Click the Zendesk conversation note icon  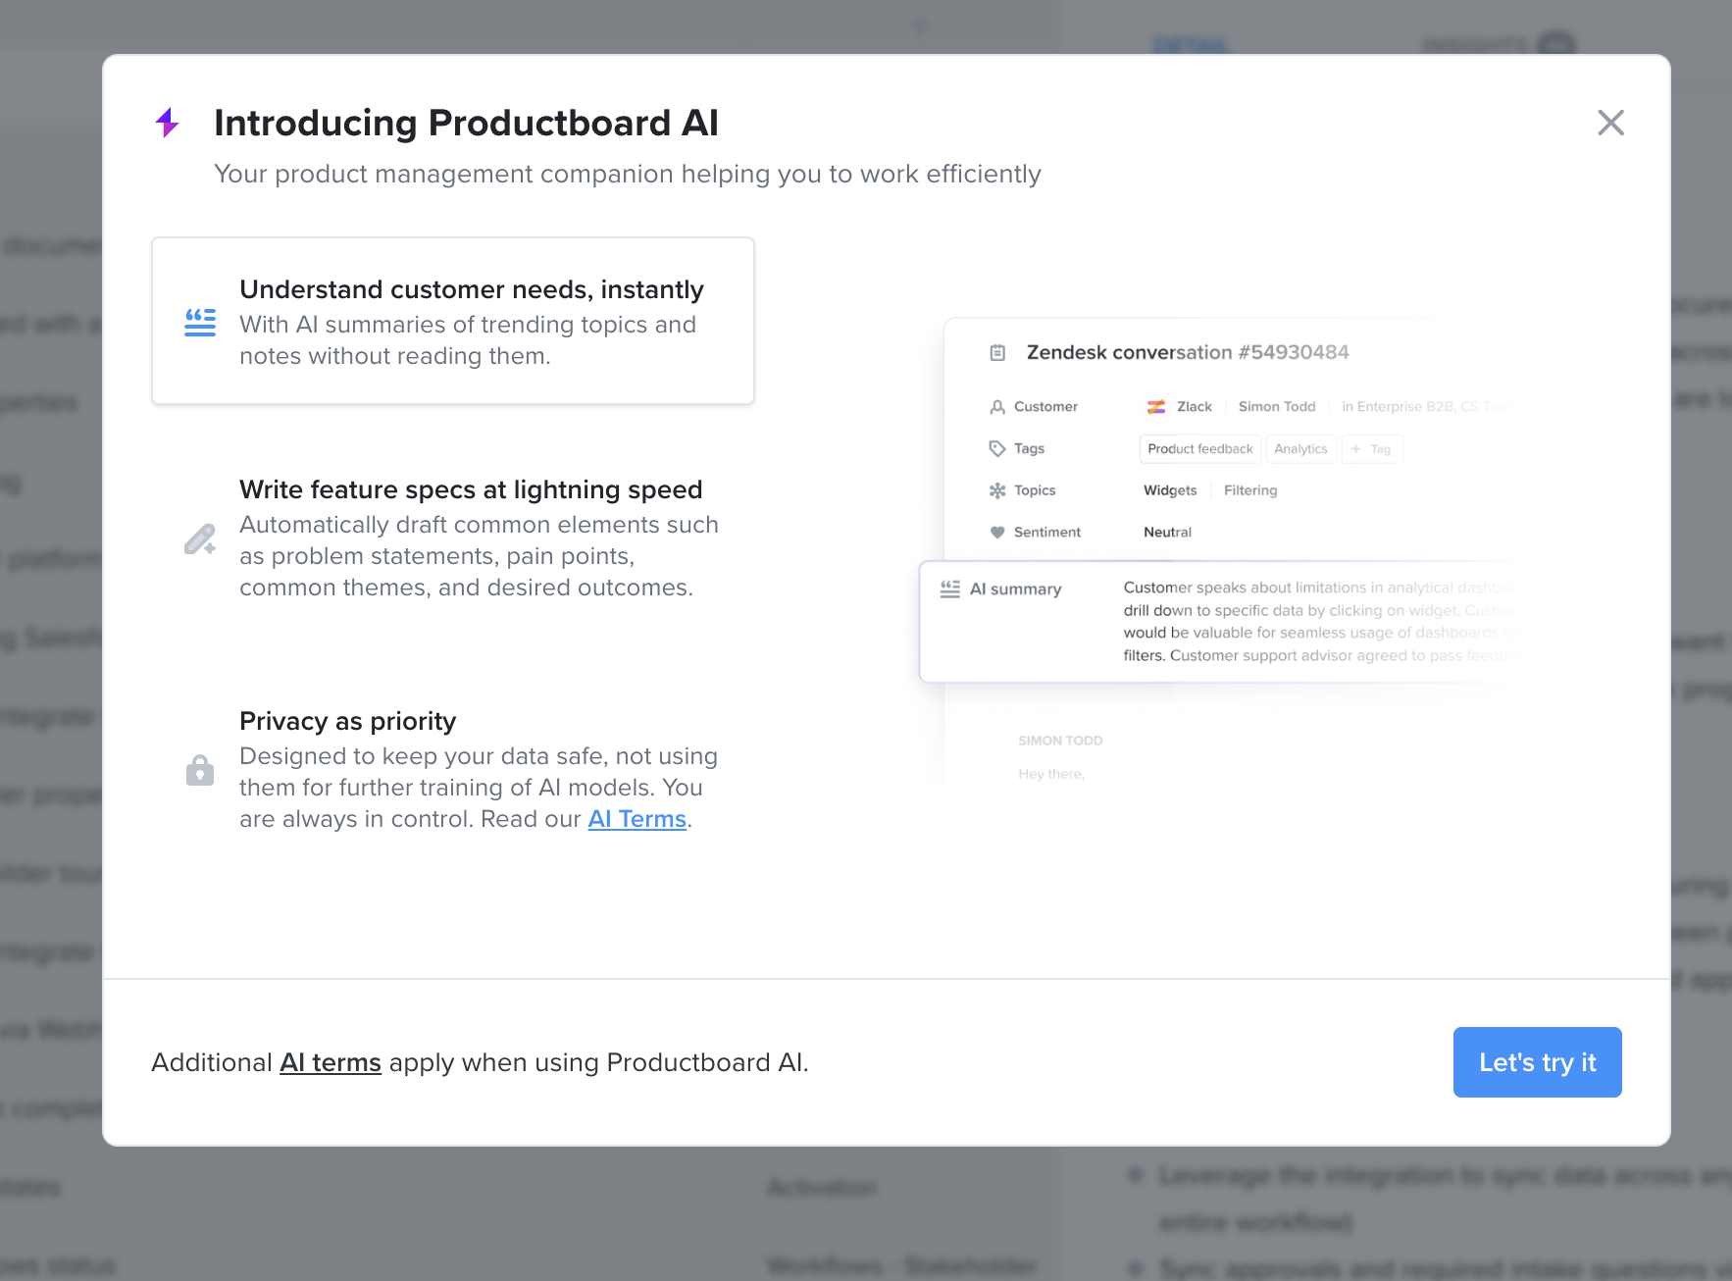(x=997, y=353)
